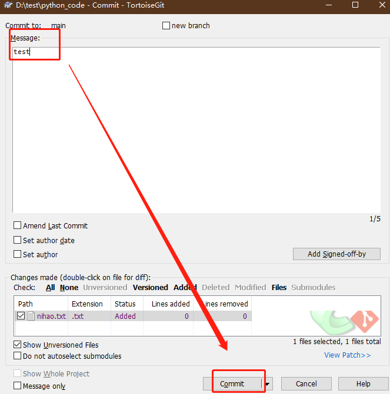Click inside the commit message text box
Viewport: 390px width, 394px height.
click(x=196, y=130)
